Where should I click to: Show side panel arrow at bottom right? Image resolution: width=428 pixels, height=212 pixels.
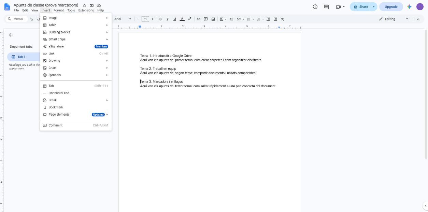coord(425,206)
